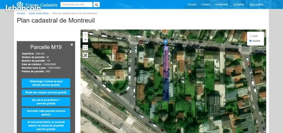The width and height of the screenshot is (283, 133).
Task: Click the Accueil breadcrumb link
Action: [21, 13]
